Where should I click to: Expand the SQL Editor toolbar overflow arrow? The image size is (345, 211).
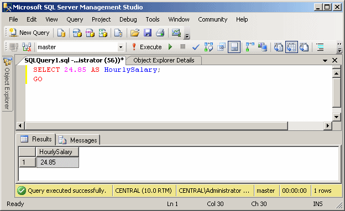339,48
